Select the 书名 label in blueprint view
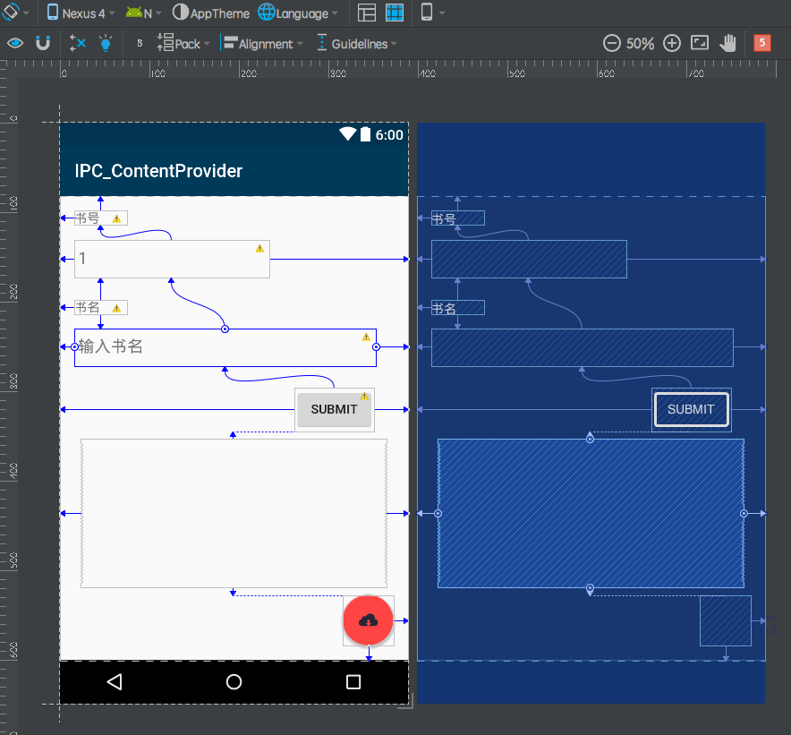 [x=458, y=307]
